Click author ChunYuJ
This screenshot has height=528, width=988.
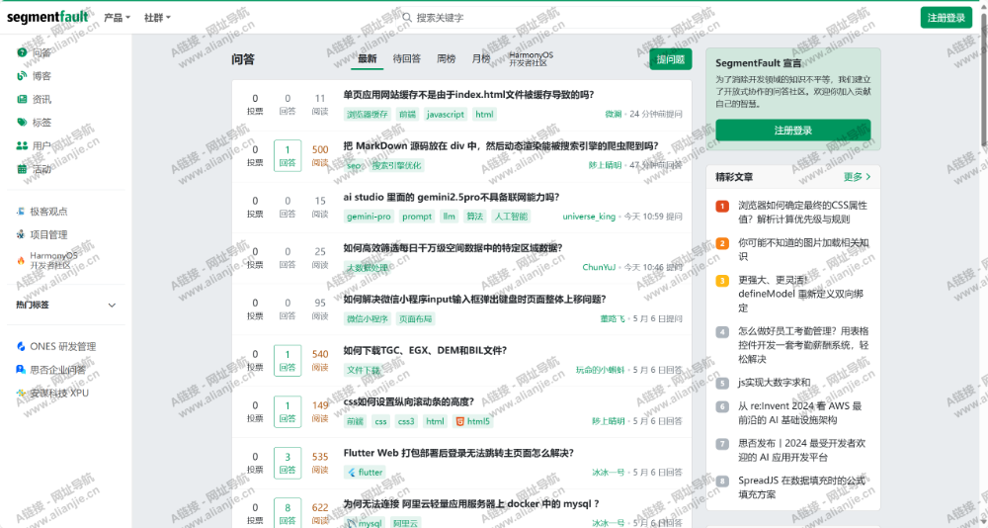click(599, 268)
